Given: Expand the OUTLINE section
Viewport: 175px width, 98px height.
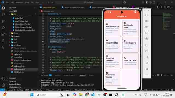Looking at the screenshot, I should click(12, 78).
